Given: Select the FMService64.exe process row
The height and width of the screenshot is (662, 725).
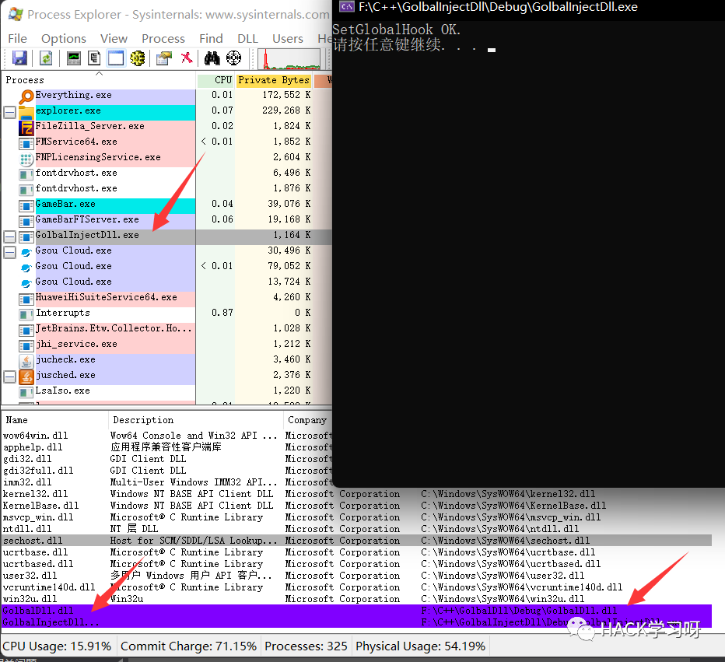Looking at the screenshot, I should pyautogui.click(x=166, y=142).
